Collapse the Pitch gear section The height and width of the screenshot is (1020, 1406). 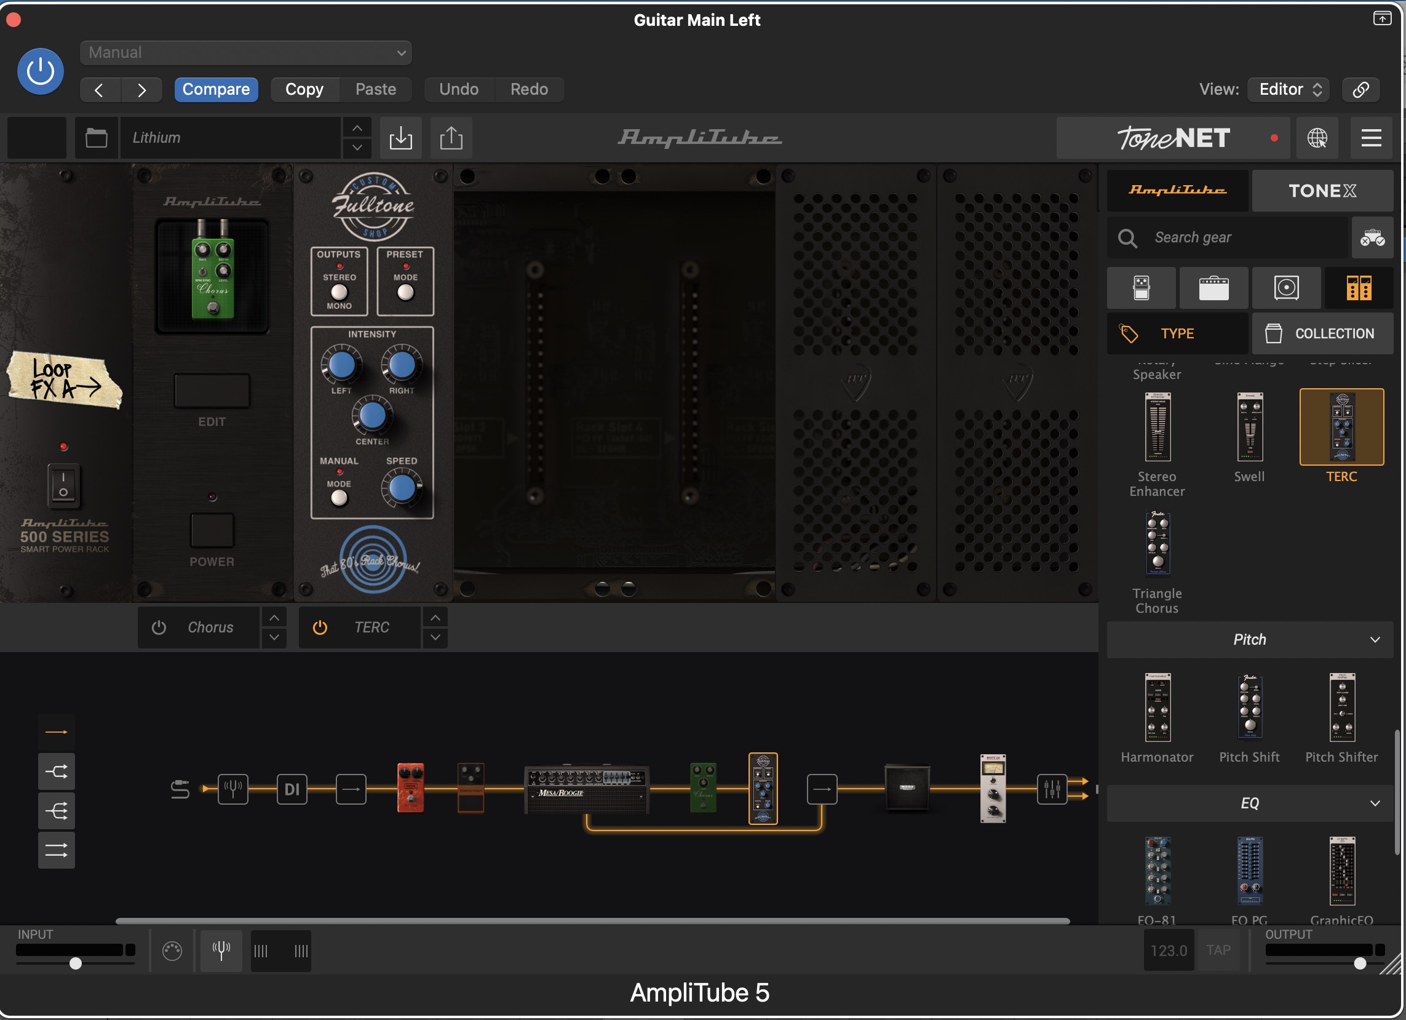coord(1375,639)
